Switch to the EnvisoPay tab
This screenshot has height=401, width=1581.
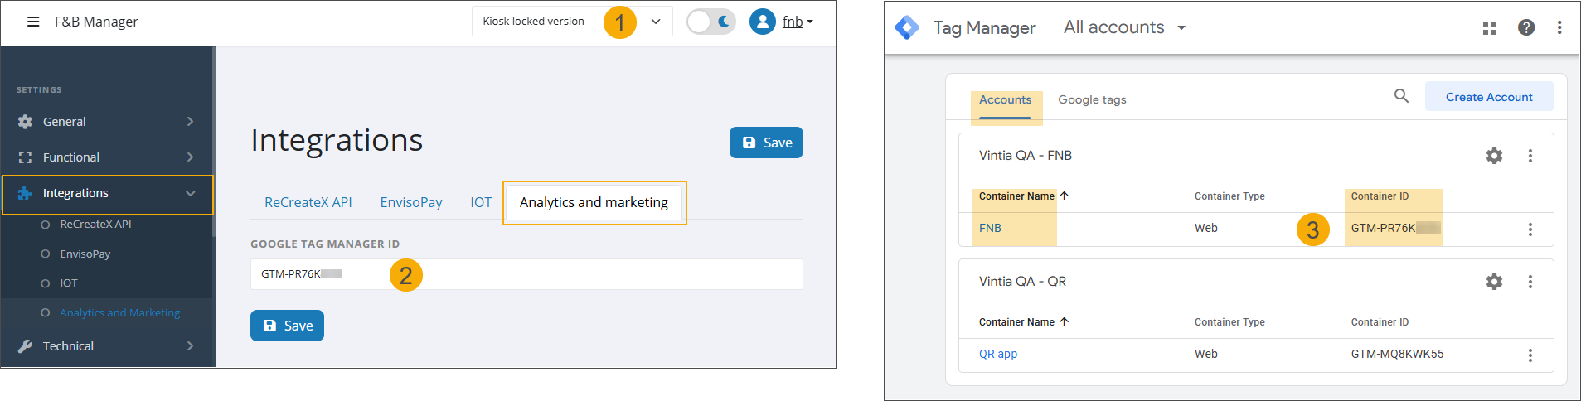coord(411,202)
